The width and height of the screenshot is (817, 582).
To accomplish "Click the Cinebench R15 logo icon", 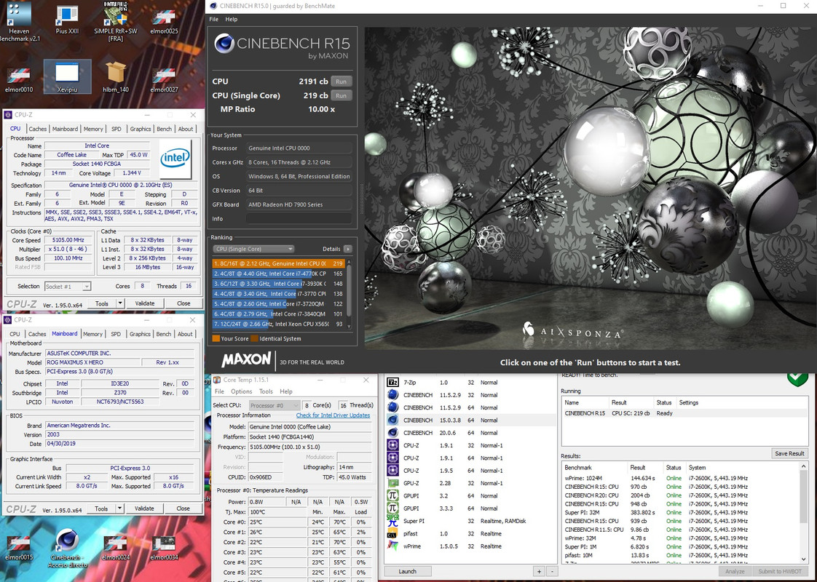I will click(x=224, y=44).
